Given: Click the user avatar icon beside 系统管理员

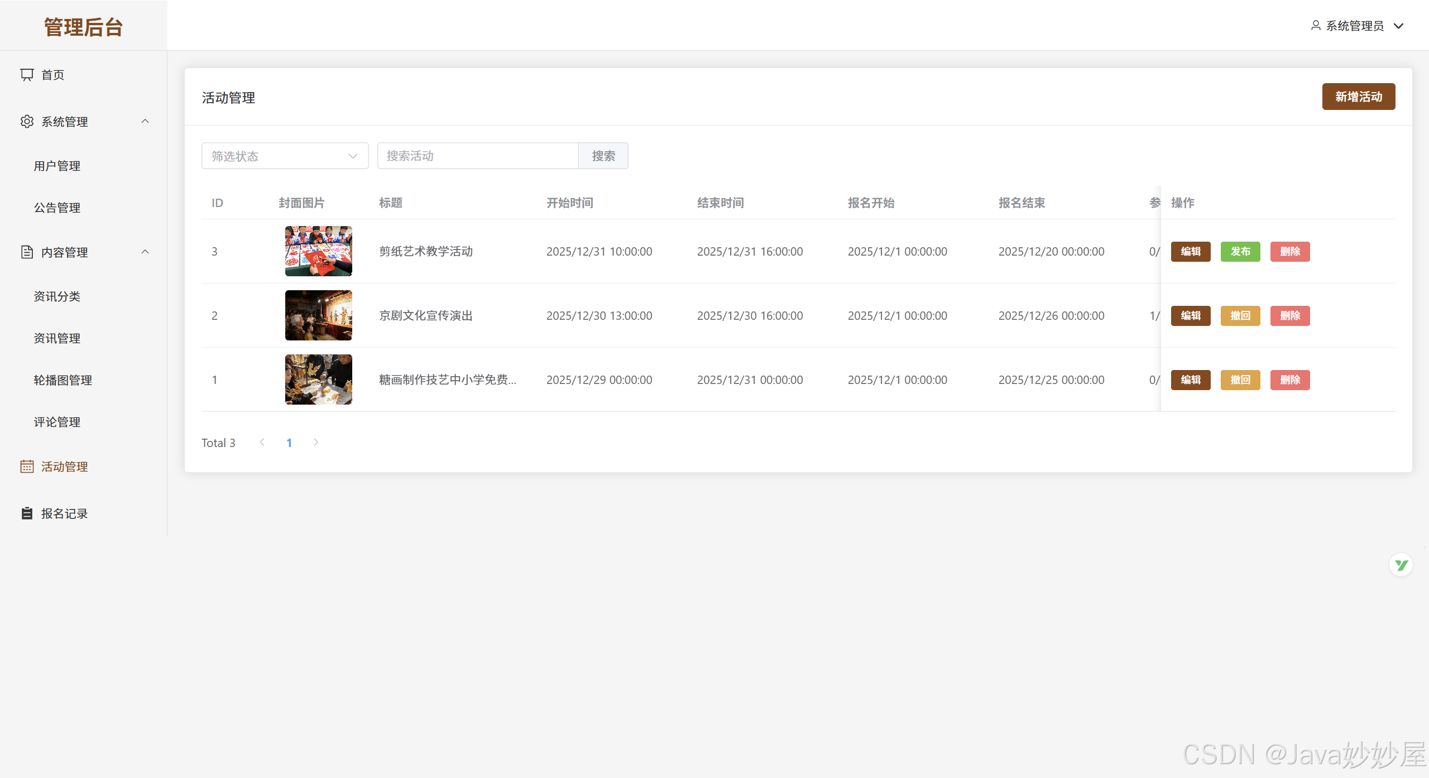Looking at the screenshot, I should click(x=1316, y=26).
